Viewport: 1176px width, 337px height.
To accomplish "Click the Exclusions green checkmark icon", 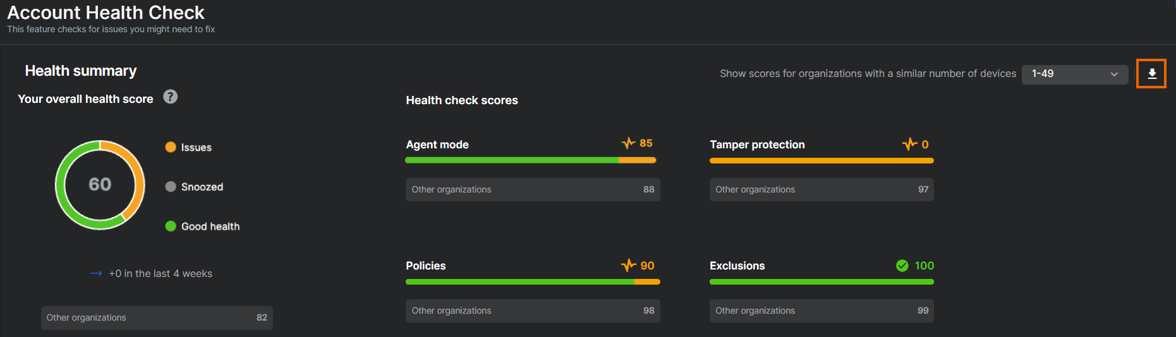I will point(902,266).
